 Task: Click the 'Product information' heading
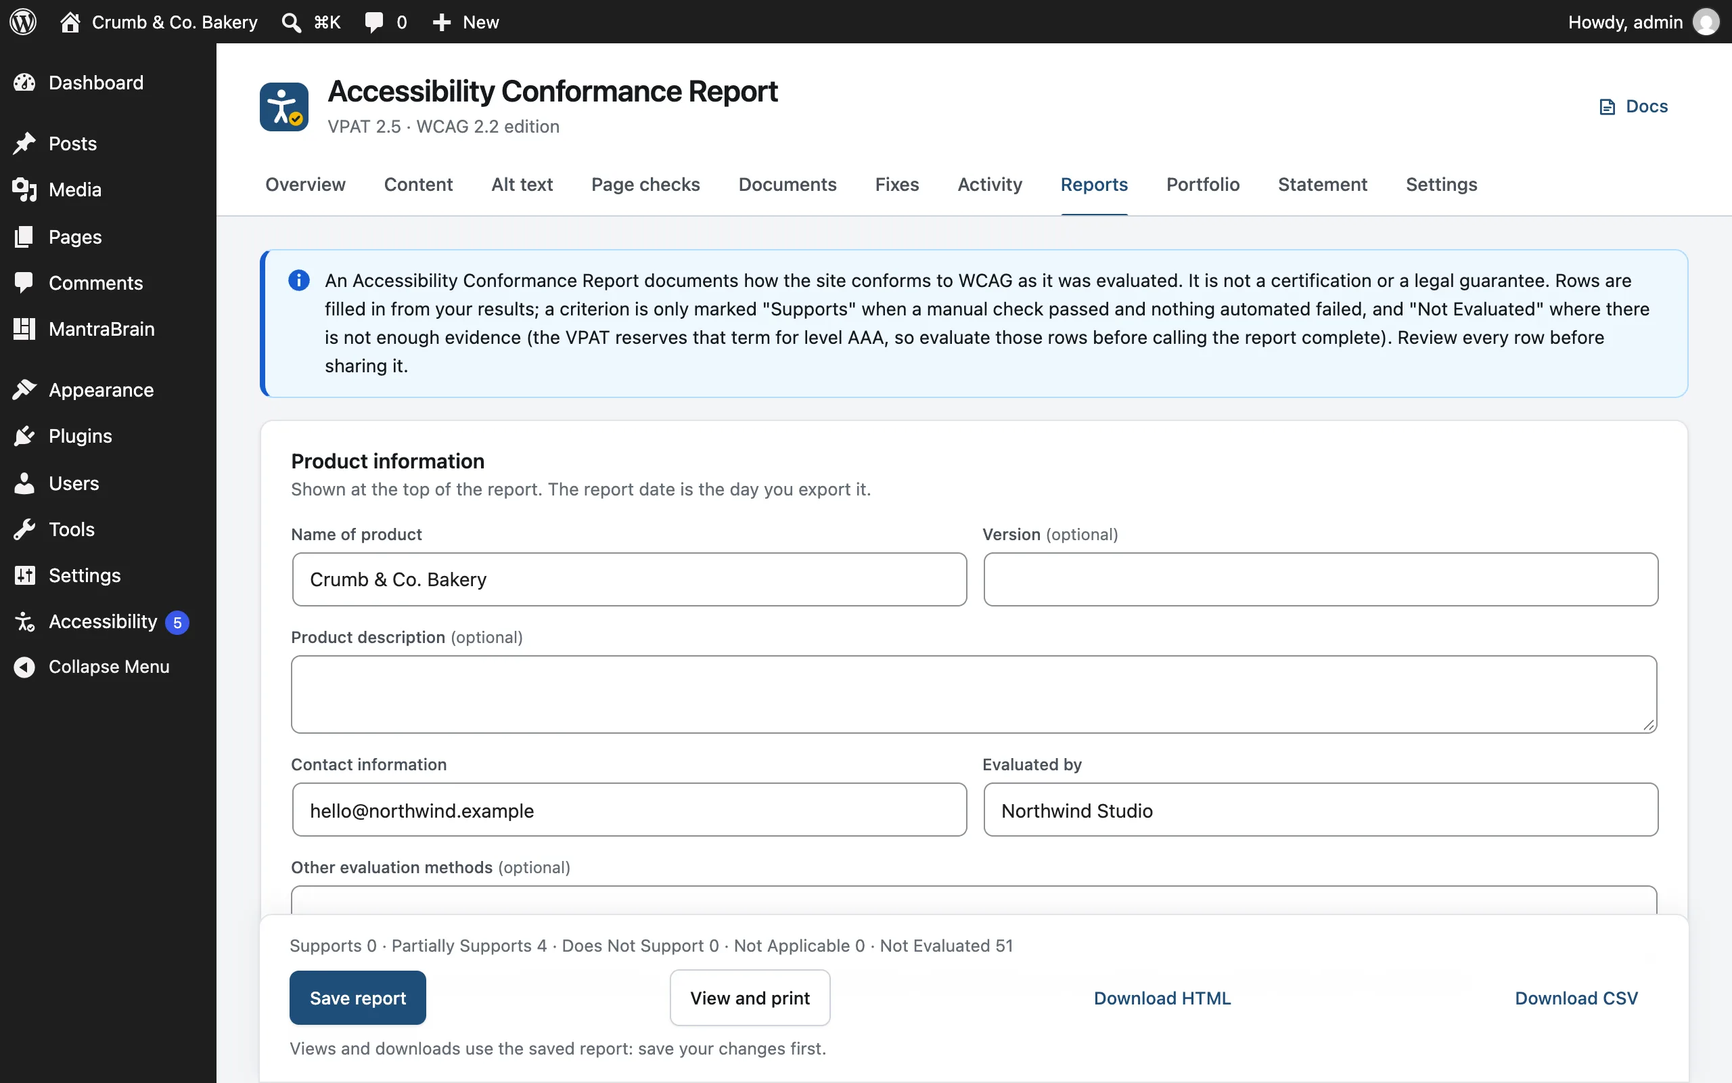pyautogui.click(x=387, y=460)
